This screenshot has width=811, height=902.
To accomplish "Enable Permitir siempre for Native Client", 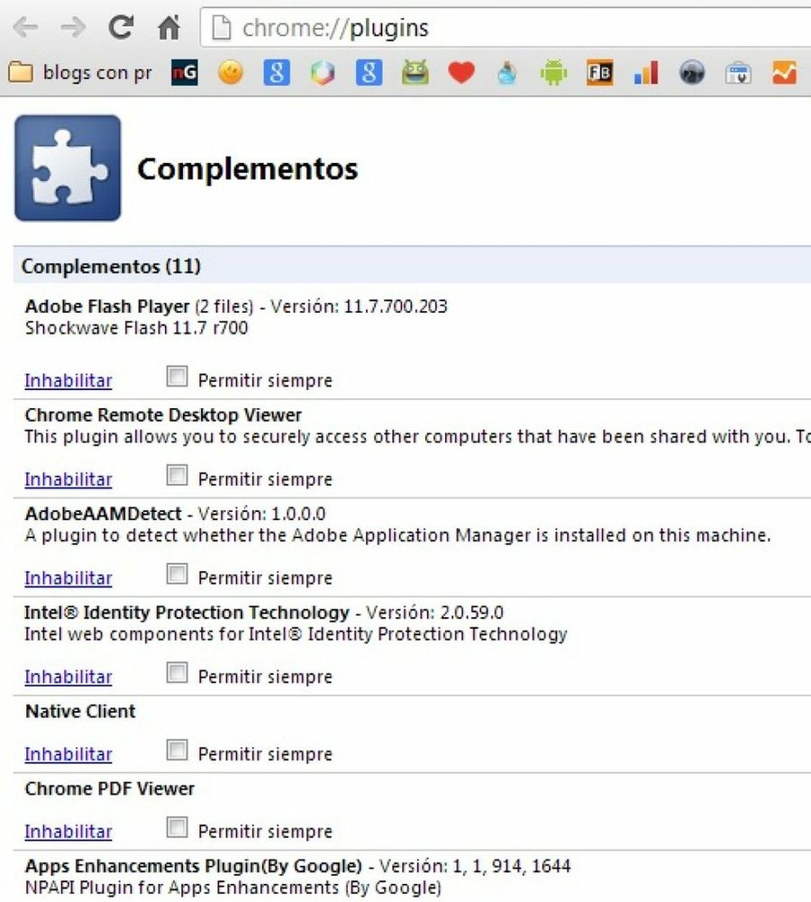I will 178,752.
